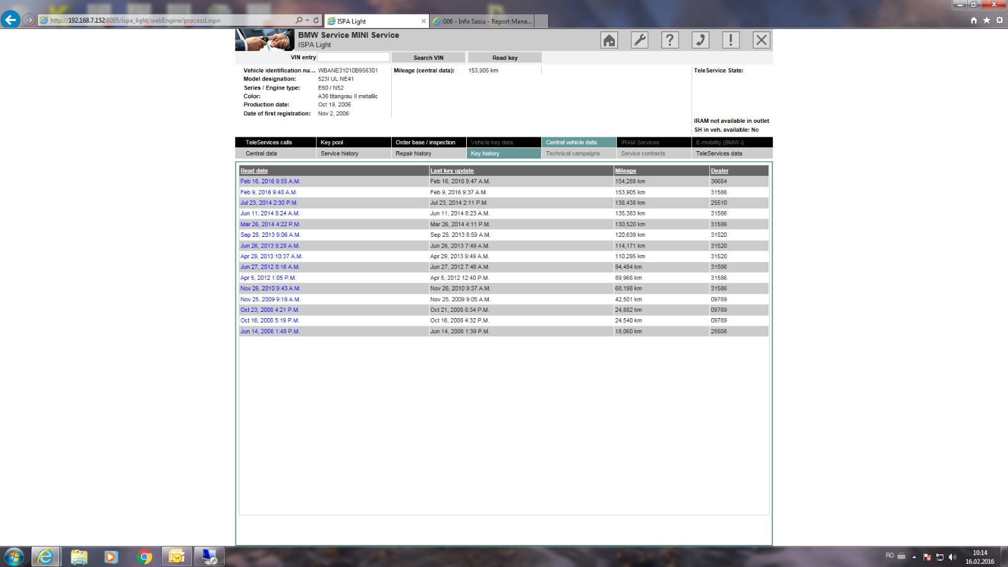Click the browser URL address field
The height and width of the screenshot is (567, 1008).
click(166, 20)
